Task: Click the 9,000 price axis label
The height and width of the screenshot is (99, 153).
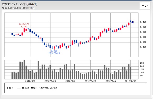Action: tap(143, 32)
